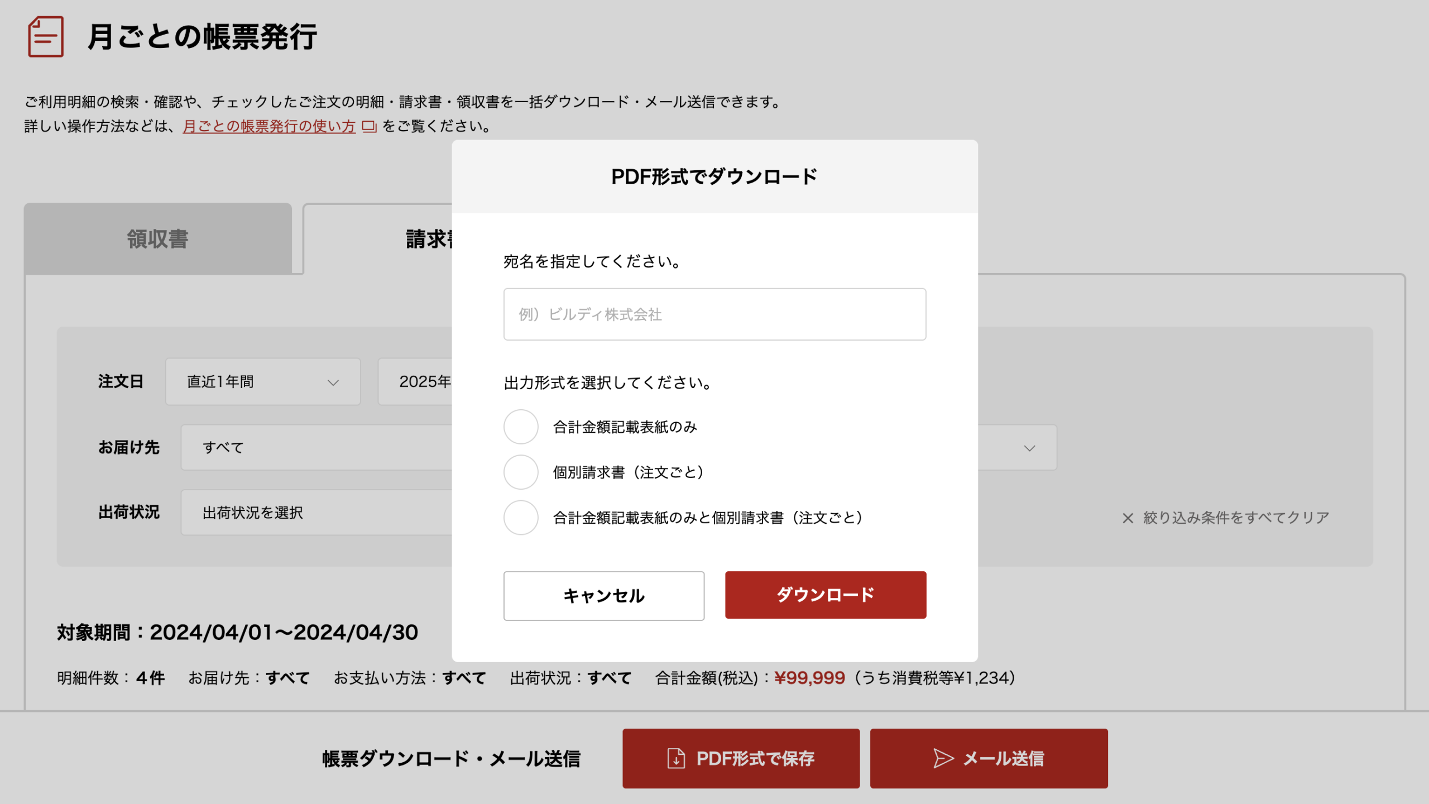Viewport: 1429px width, 804px height.
Task: Switch to the 請求書 tab
Action: point(430,239)
